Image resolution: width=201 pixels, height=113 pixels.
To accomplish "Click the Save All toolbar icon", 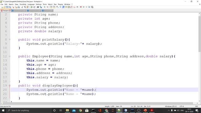I will [x=10, y=7].
